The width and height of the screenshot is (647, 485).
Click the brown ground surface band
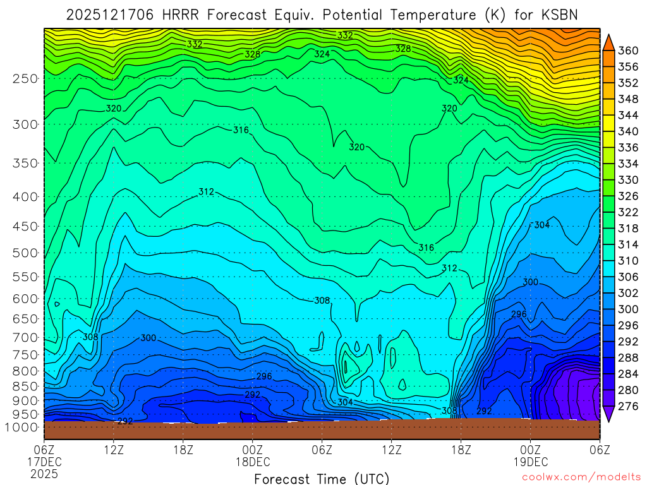click(322, 429)
